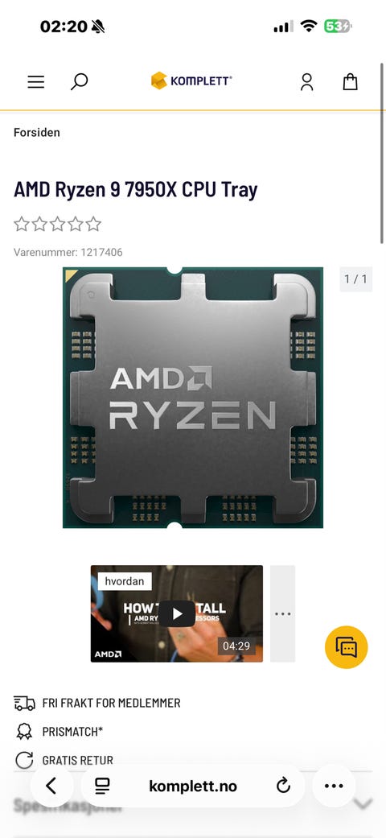Go to Komplett logo homepage

click(191, 80)
